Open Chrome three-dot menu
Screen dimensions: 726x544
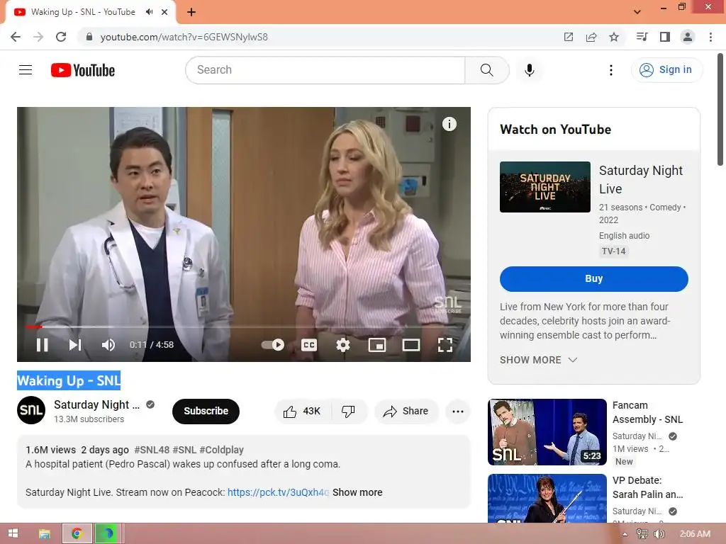(710, 37)
